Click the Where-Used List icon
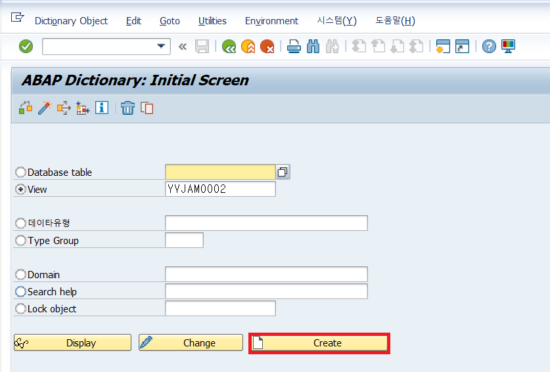Image resolution: width=550 pixels, height=372 pixels. pyautogui.click(x=64, y=108)
